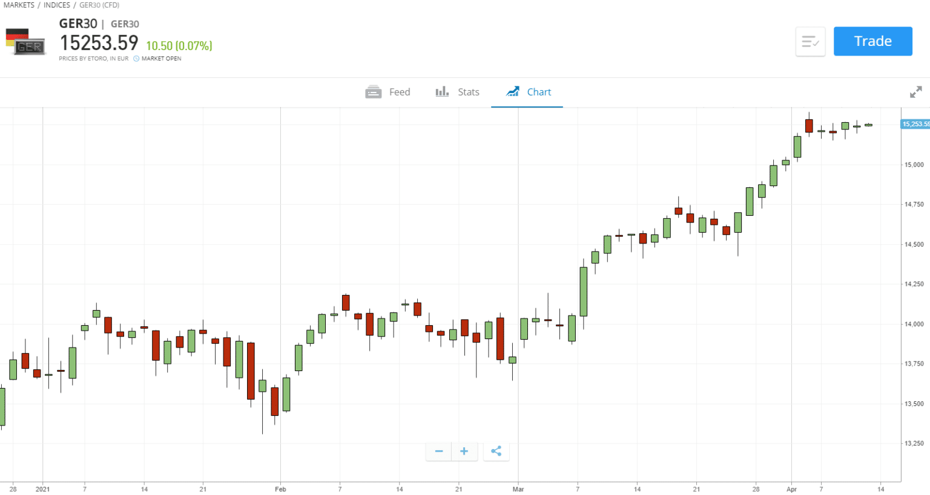The image size is (930, 495).
Task: Click the 14,500 price axis label
Action: 914,244
